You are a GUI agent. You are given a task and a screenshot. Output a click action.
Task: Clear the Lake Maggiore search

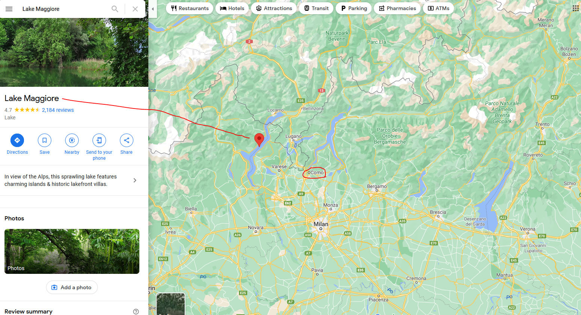click(x=135, y=9)
